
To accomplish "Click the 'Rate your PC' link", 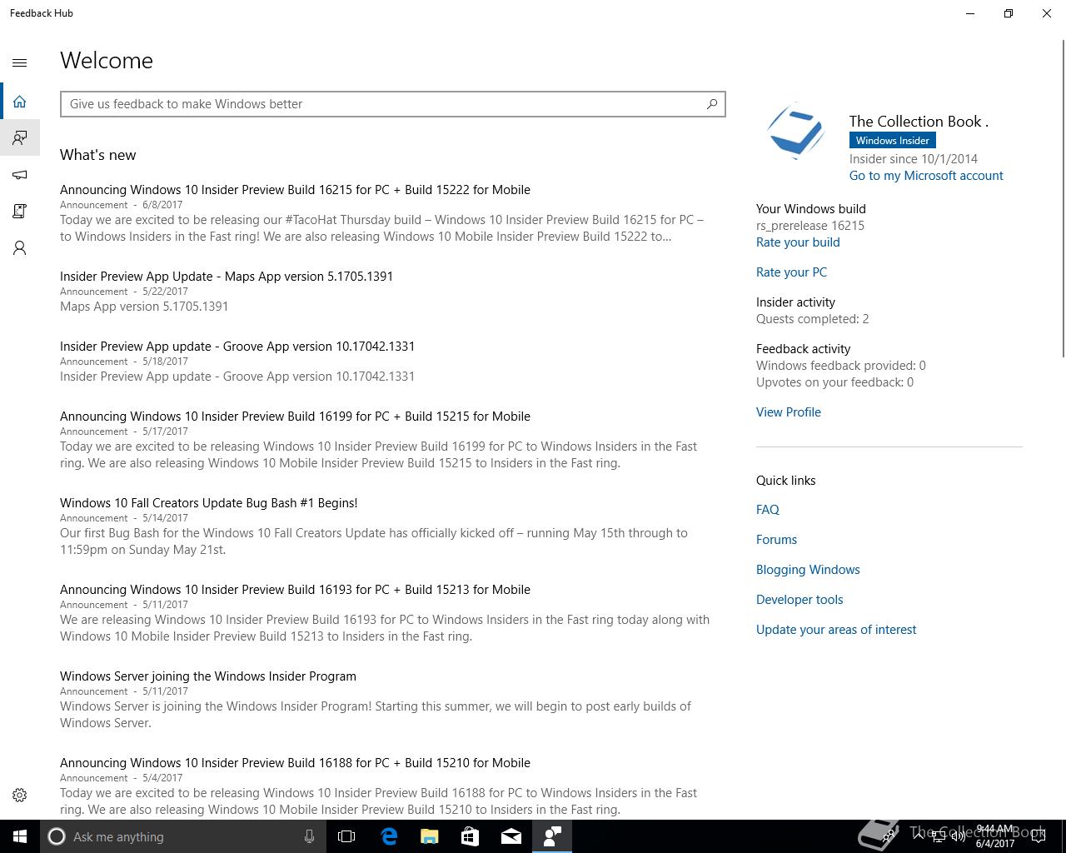I will [x=791, y=272].
